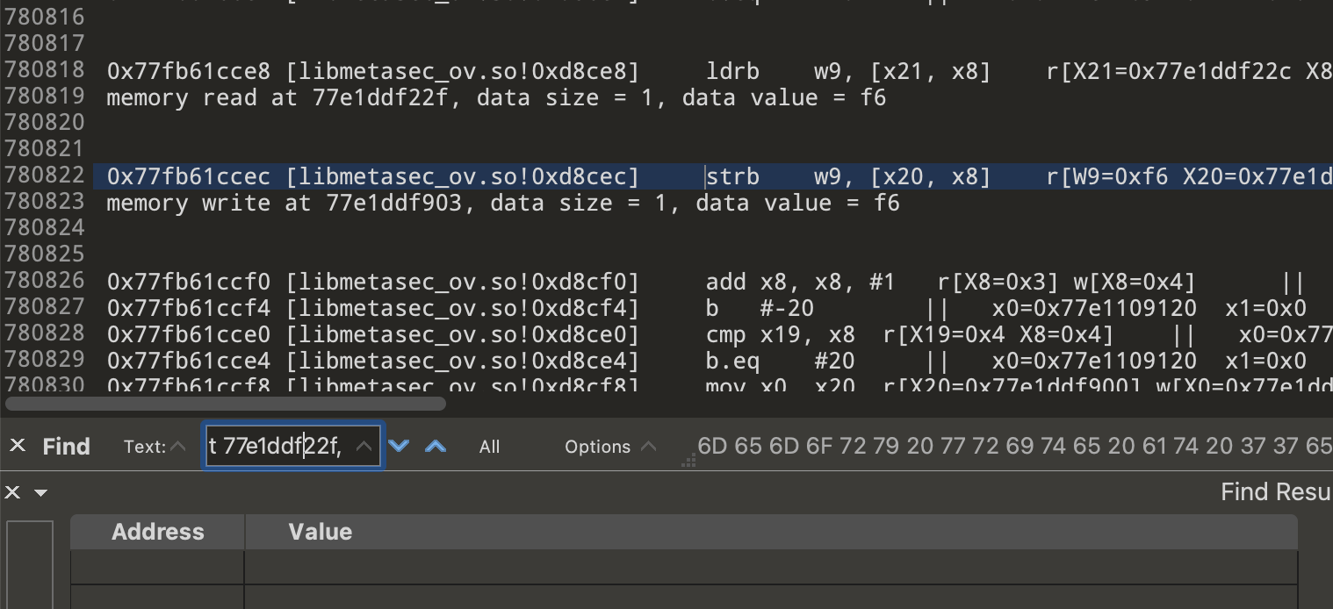Image resolution: width=1333 pixels, height=609 pixels.
Task: Close the Find bar
Action: coord(18,446)
